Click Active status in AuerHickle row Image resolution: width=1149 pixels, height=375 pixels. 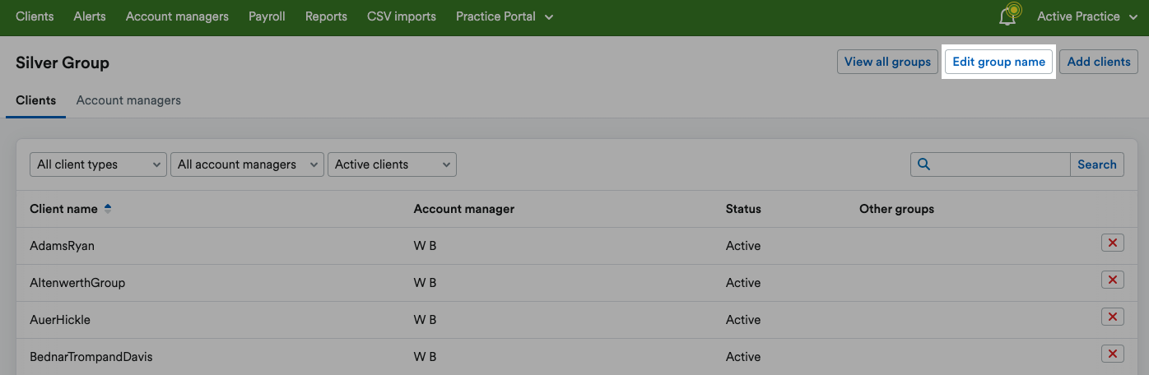pyautogui.click(x=743, y=320)
